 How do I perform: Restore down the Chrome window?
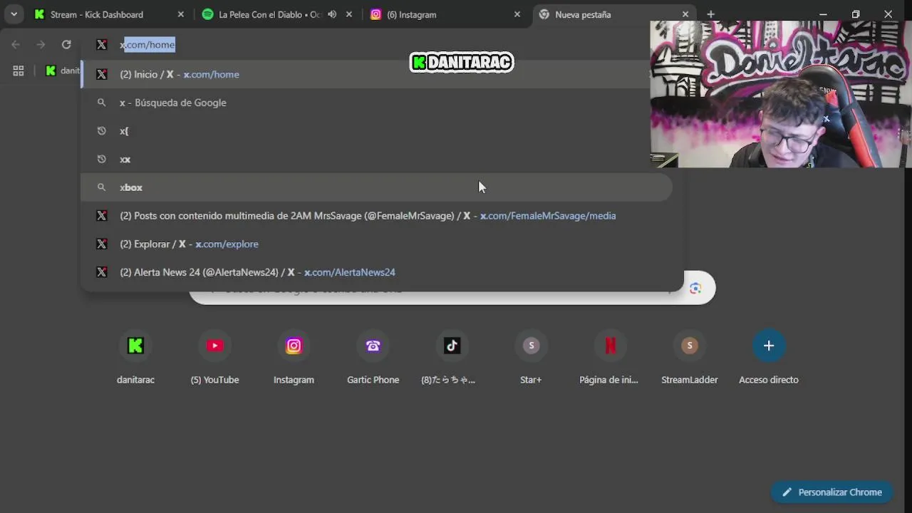pos(856,14)
